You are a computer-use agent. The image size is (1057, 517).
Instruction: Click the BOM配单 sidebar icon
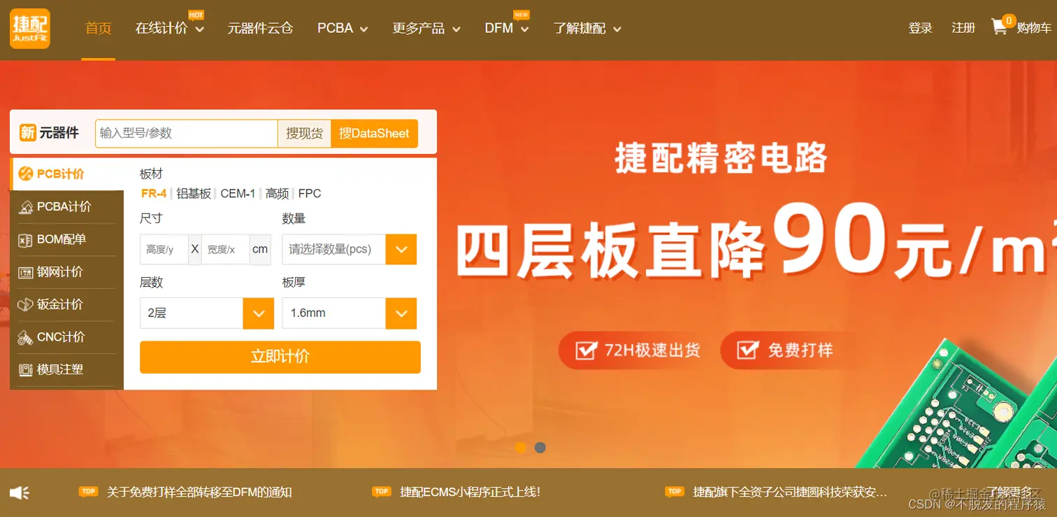click(26, 240)
